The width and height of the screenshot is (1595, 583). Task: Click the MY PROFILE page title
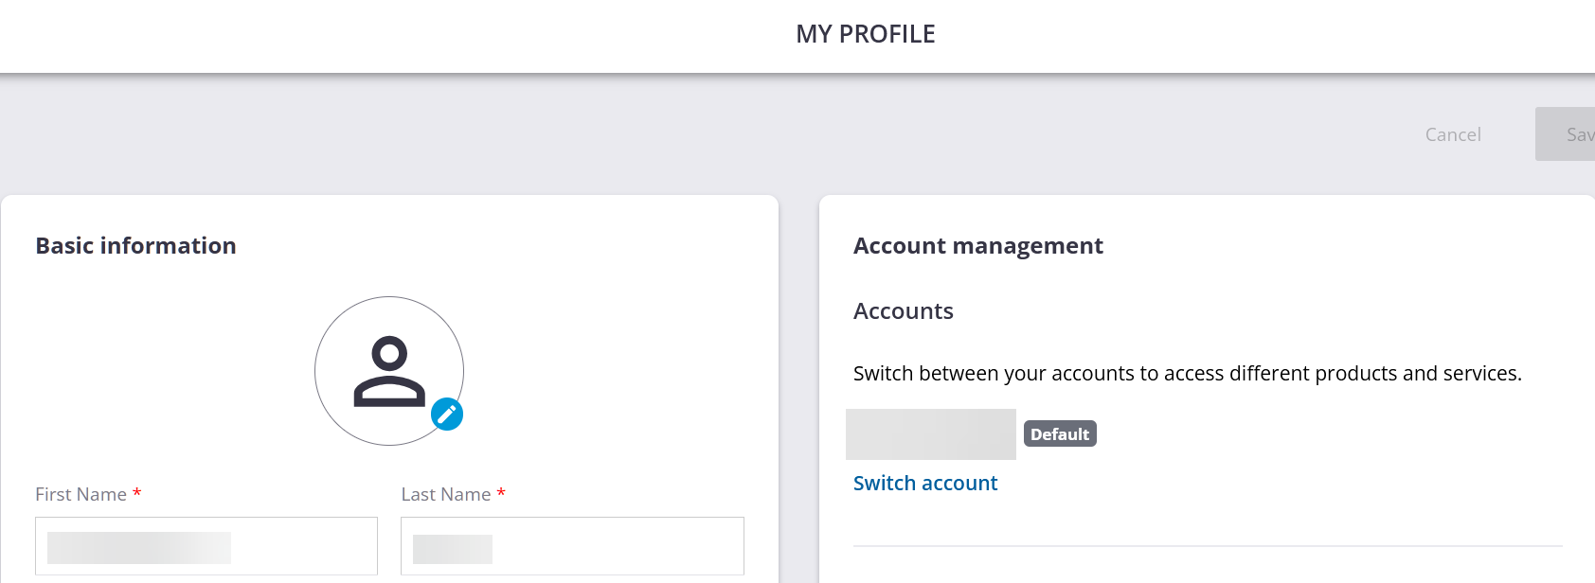pyautogui.click(x=865, y=34)
